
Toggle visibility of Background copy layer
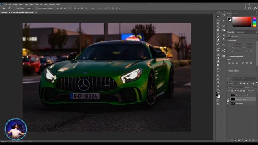coord(228,99)
